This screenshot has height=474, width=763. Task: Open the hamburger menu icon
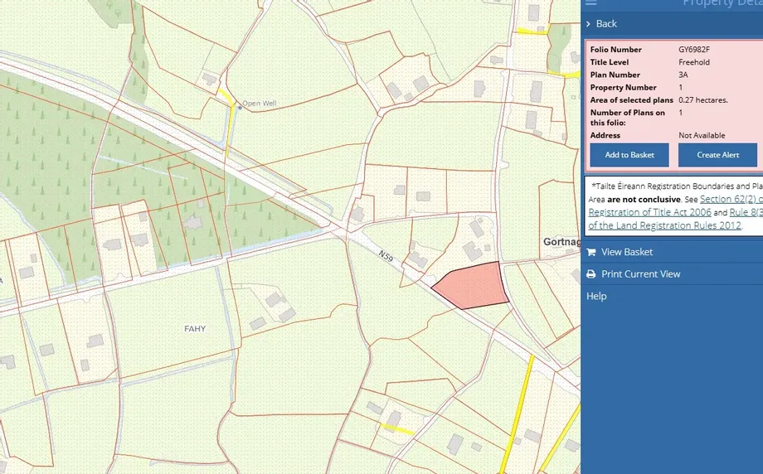590,2
